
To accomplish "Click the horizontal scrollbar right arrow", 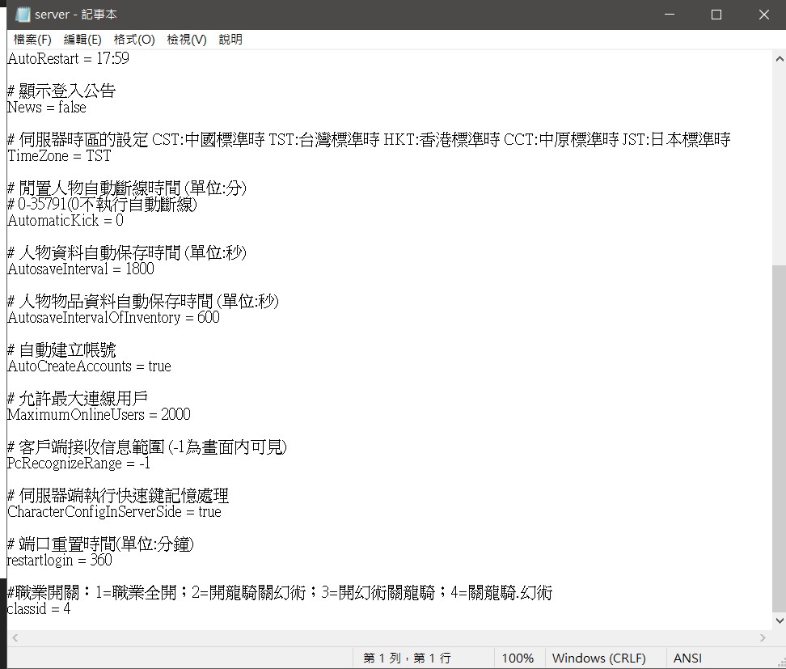I will 763,638.
